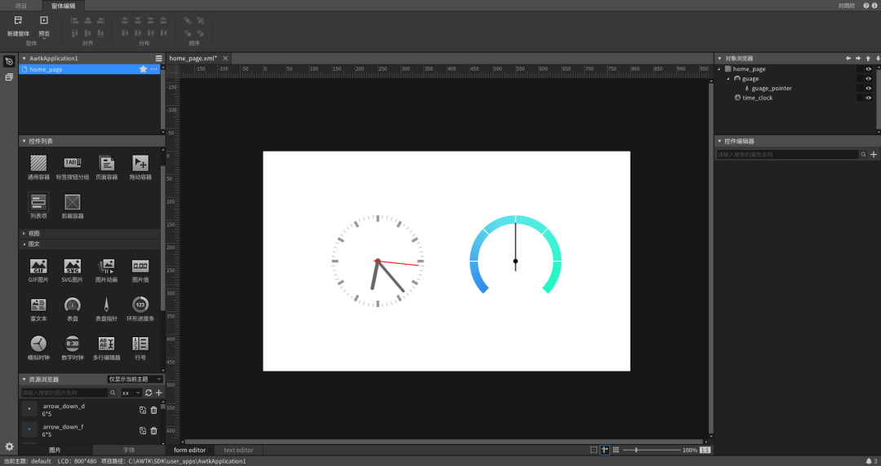Select the 模拟时钟 widget
This screenshot has width=881, height=466.
pos(38,348)
